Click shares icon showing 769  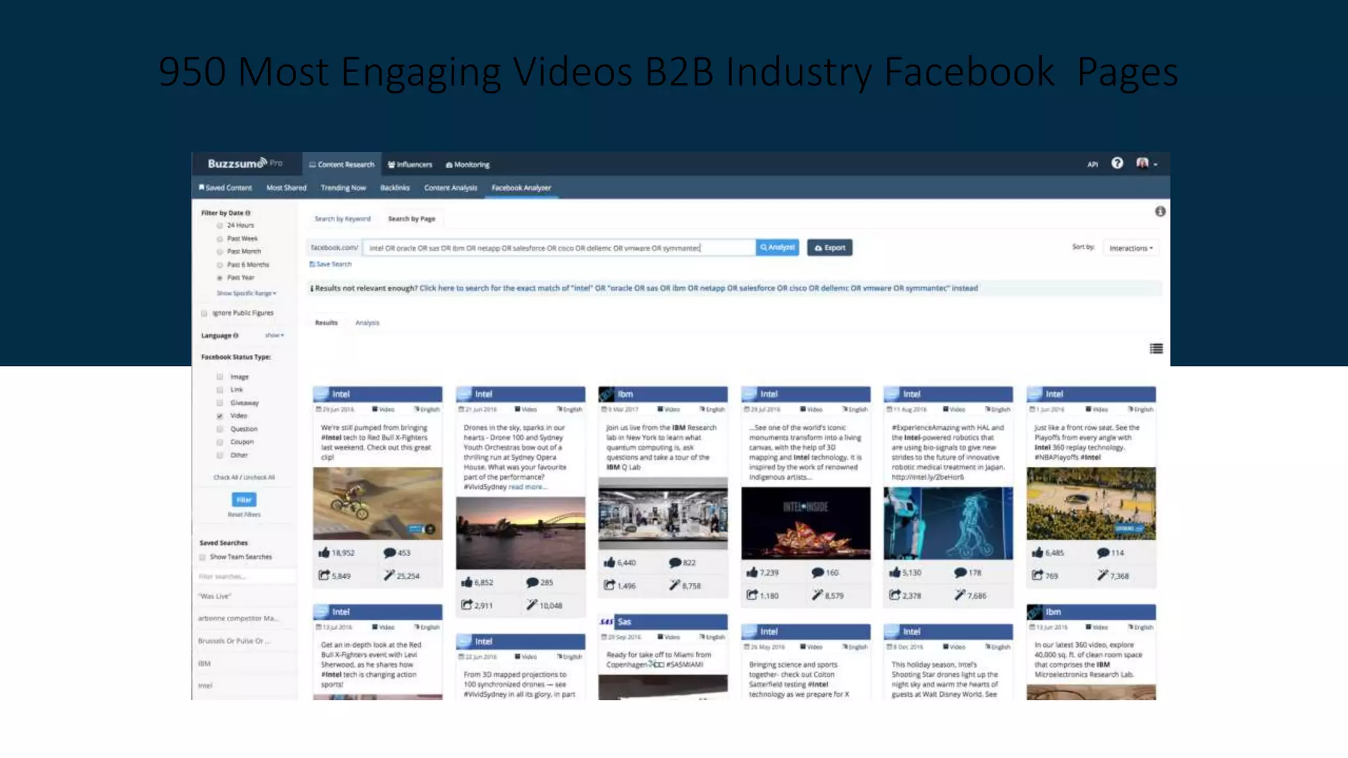tap(1038, 575)
